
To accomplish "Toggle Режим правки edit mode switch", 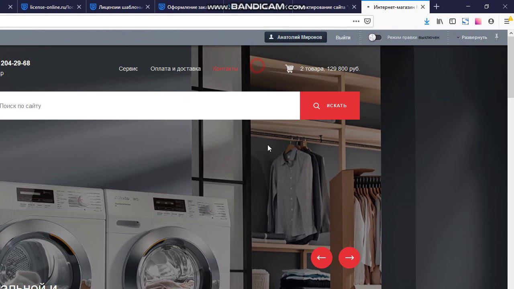I will pyautogui.click(x=375, y=37).
